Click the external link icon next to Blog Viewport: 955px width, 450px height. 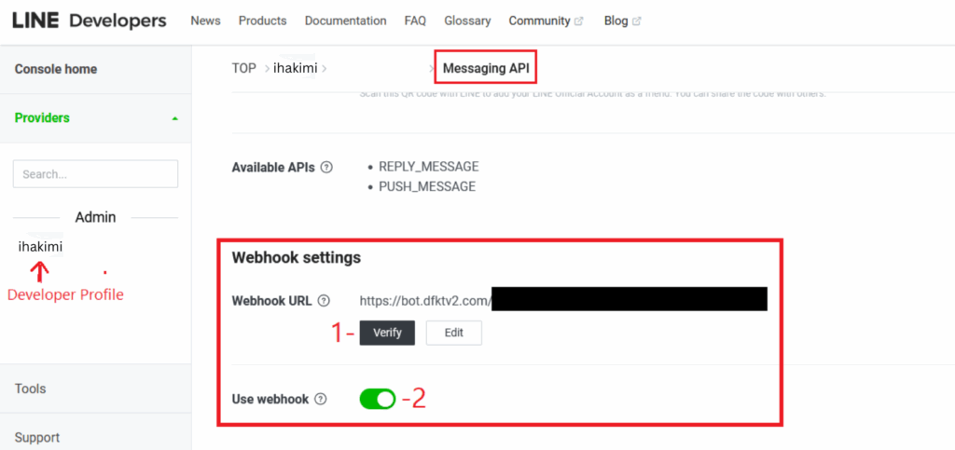pos(636,21)
